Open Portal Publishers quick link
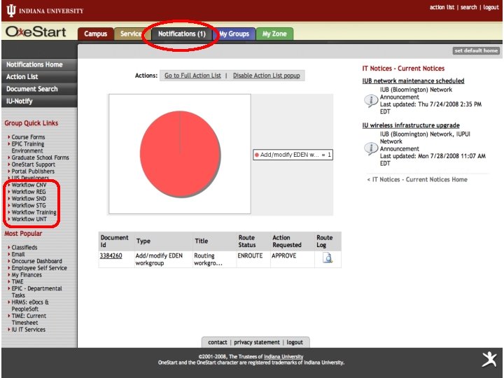 coord(33,171)
